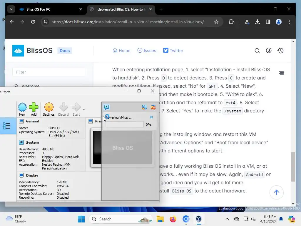The height and width of the screenshot is (226, 301).
Task: Click the back to top arrow button
Action: (x=276, y=192)
